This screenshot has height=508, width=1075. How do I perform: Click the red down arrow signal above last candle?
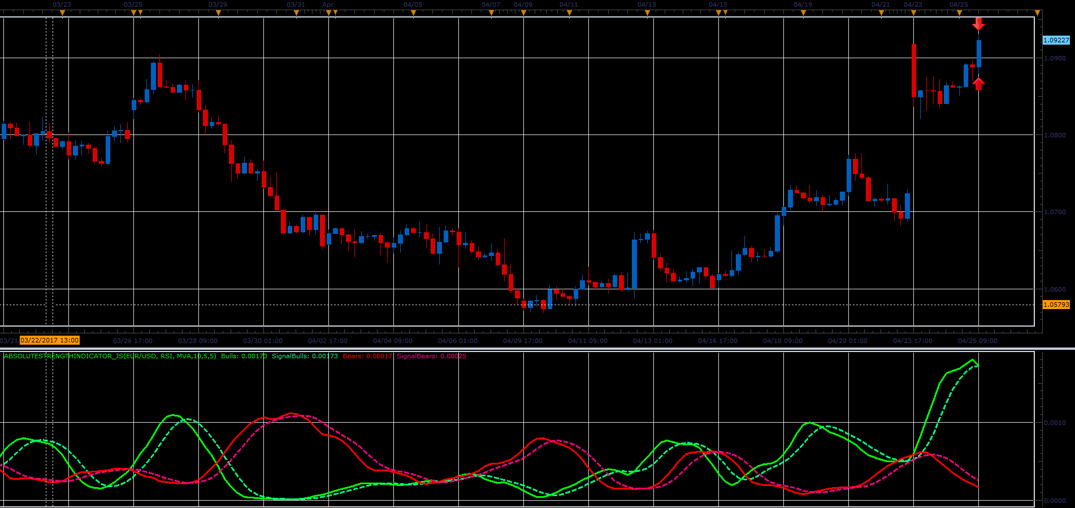click(978, 24)
